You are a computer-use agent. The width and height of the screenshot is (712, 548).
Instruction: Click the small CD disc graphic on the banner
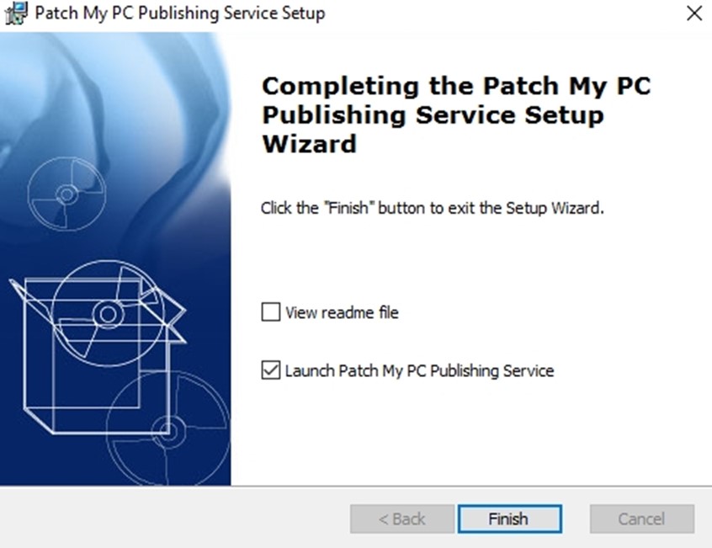point(66,194)
